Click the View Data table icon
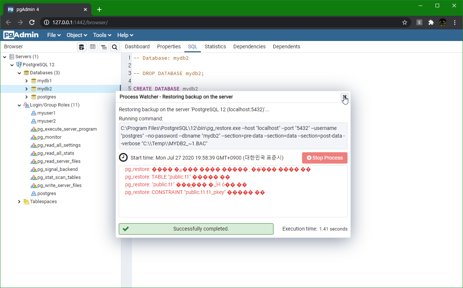 click(93, 47)
